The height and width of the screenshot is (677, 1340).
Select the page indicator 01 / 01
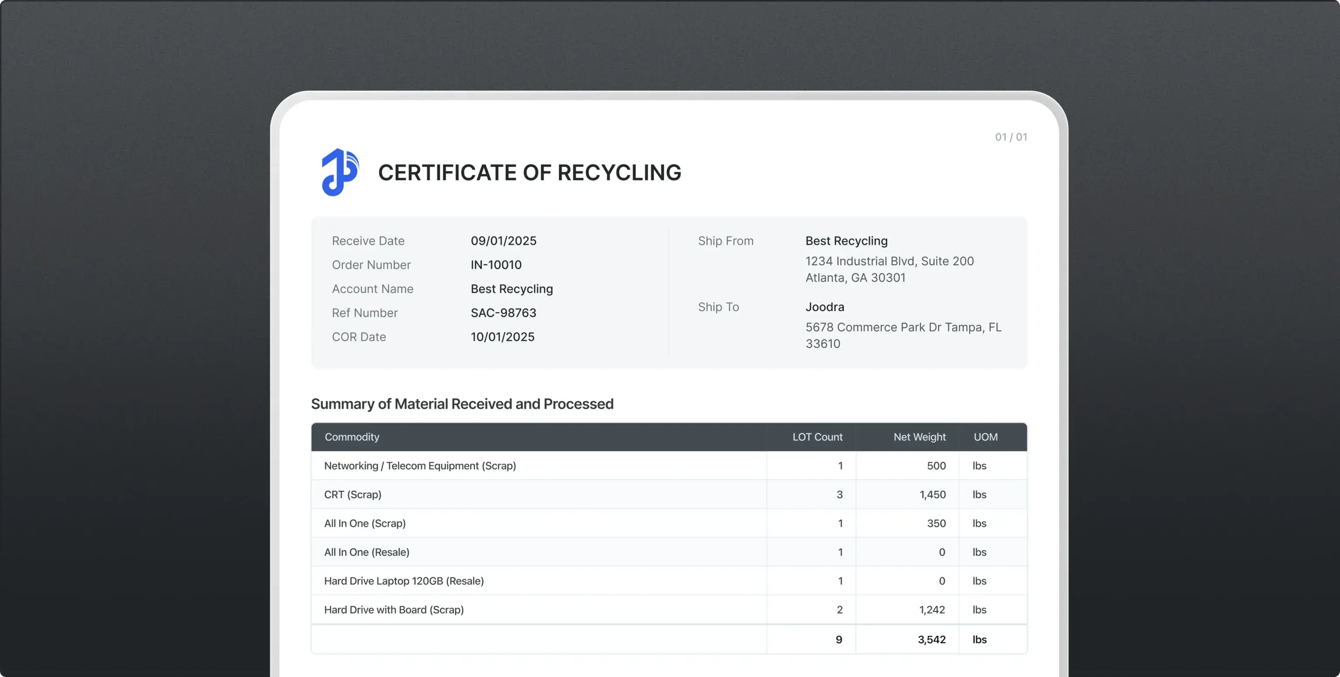pyautogui.click(x=1011, y=137)
